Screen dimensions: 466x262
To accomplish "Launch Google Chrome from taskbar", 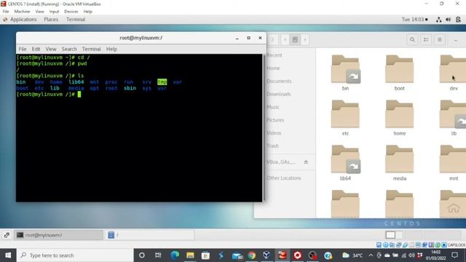I will coord(251,255).
